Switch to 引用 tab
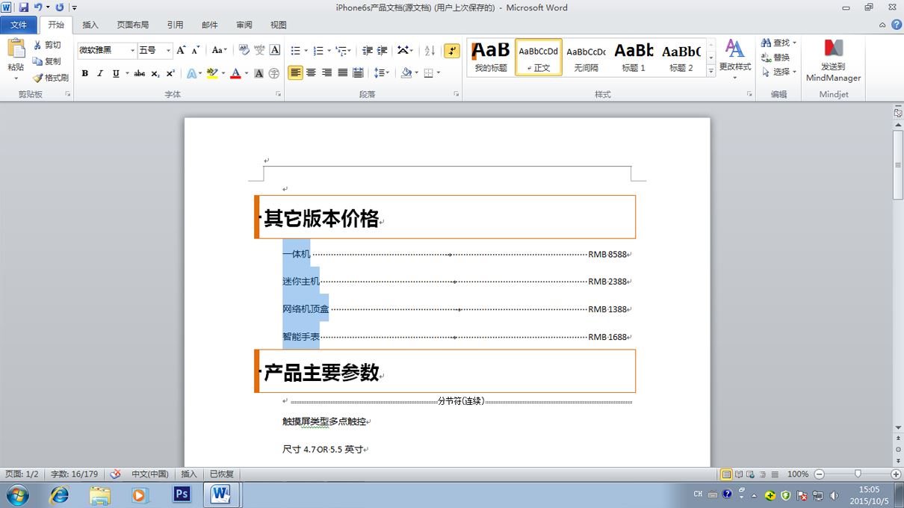 coord(175,25)
